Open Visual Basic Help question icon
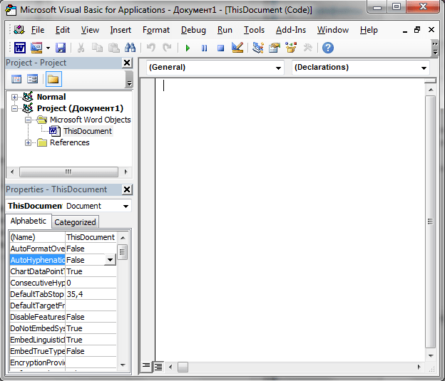The image size is (445, 381). pyautogui.click(x=328, y=48)
